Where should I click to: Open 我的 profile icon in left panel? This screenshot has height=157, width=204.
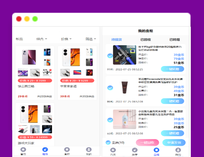pos(89,149)
